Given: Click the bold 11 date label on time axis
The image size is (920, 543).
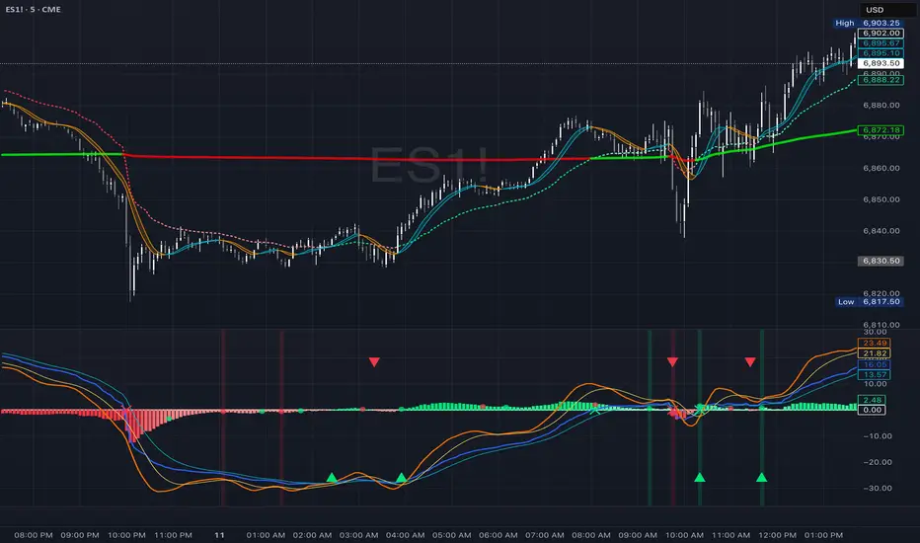Looking at the screenshot, I should pyautogui.click(x=219, y=535).
